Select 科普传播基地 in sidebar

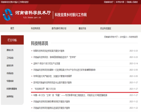pyautogui.click(x=12, y=89)
